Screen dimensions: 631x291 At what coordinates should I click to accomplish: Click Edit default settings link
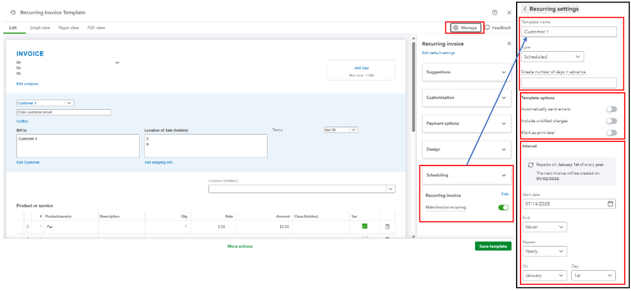(438, 53)
